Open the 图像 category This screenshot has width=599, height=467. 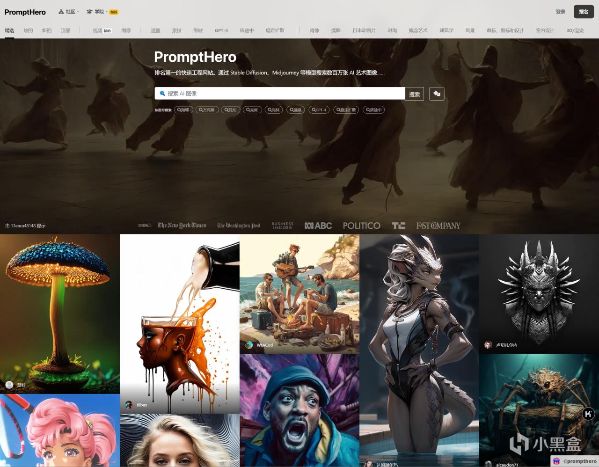coord(126,30)
